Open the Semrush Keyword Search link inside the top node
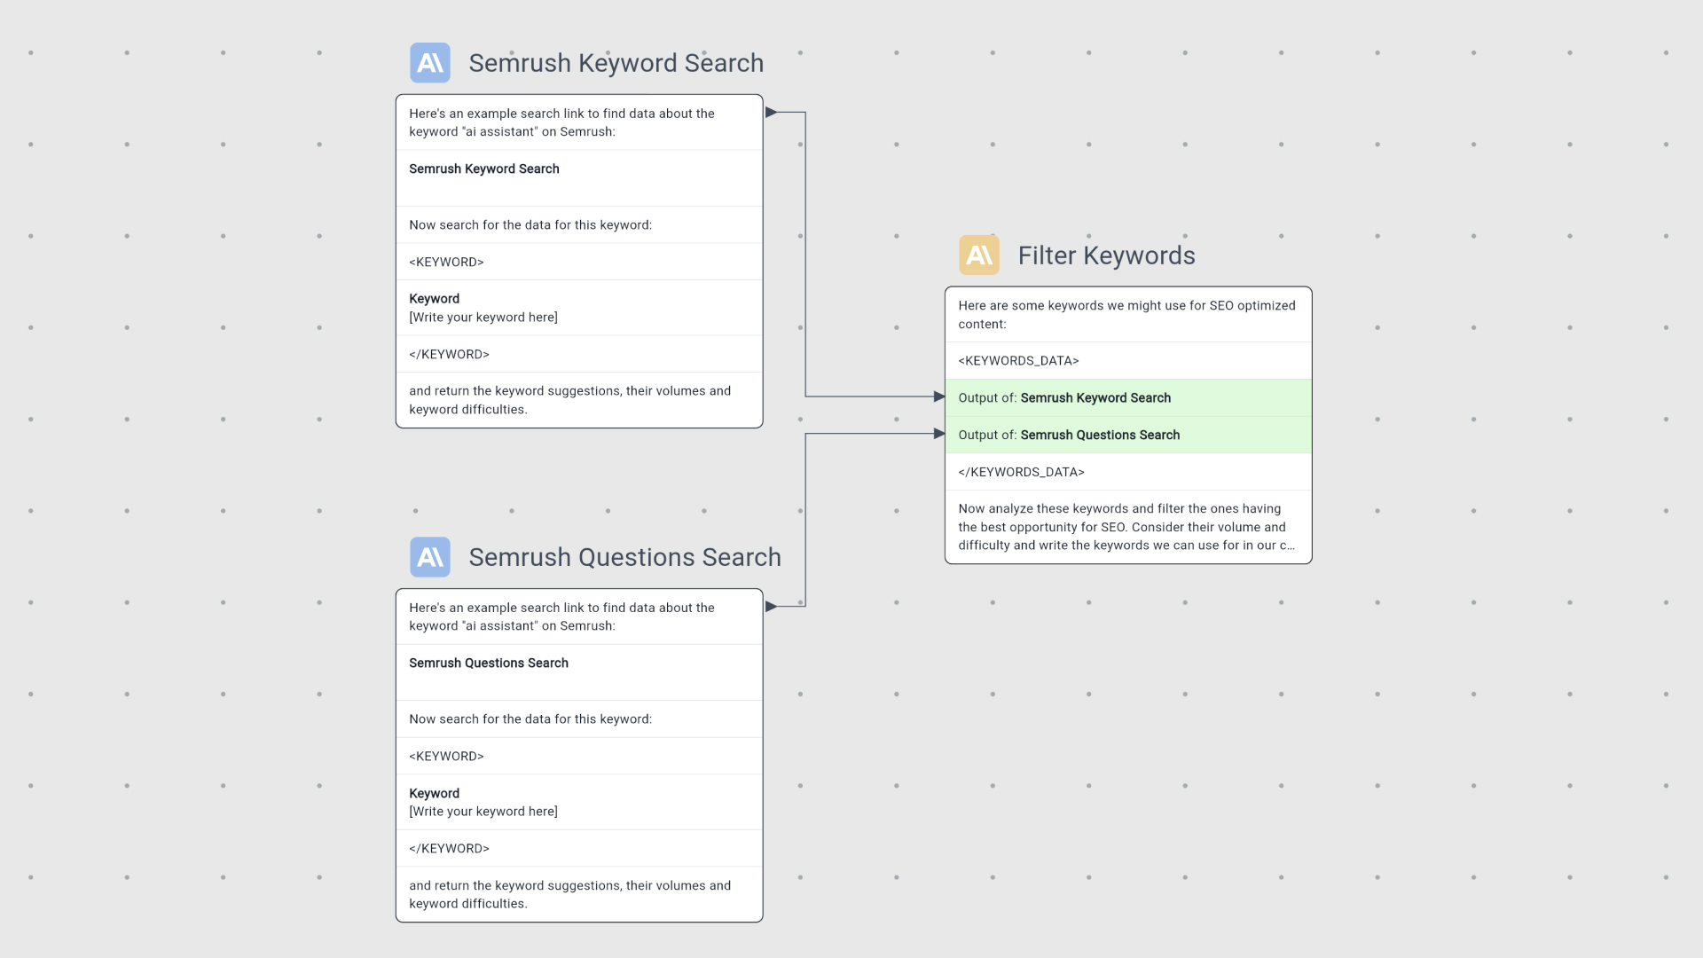The width and height of the screenshot is (1703, 958). click(483, 169)
